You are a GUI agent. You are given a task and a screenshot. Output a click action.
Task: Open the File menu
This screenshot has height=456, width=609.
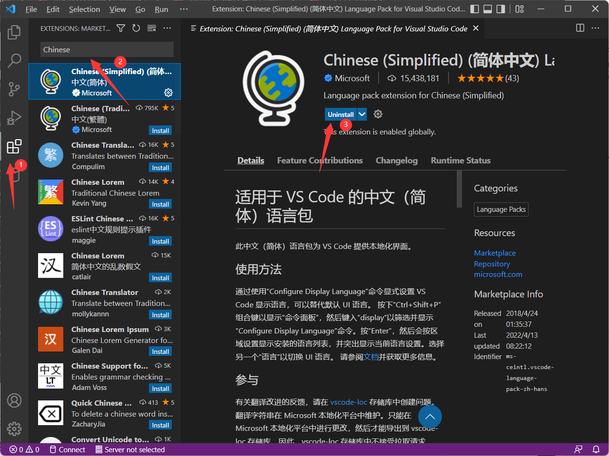click(31, 9)
